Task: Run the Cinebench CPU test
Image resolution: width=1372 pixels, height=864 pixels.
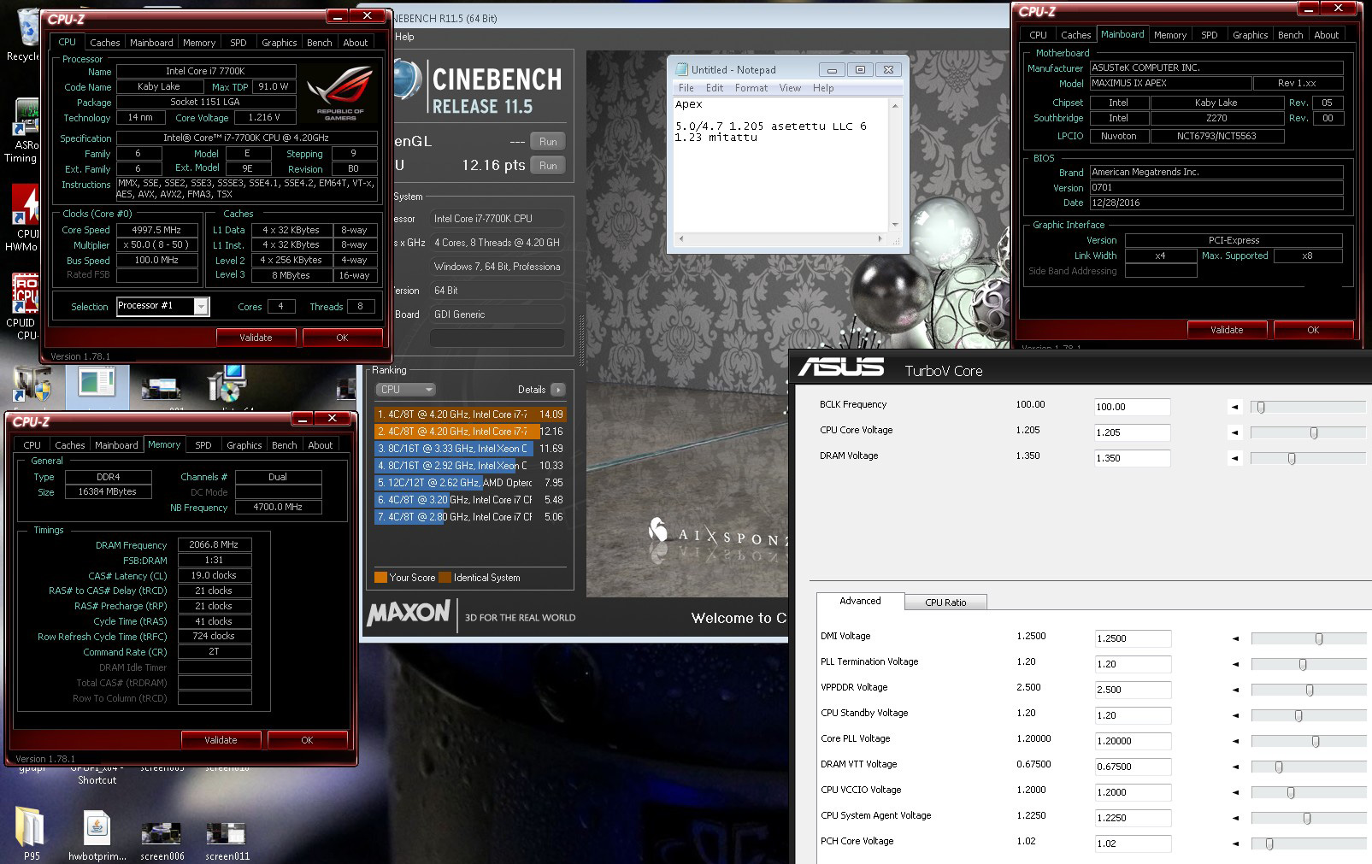Action: (548, 166)
